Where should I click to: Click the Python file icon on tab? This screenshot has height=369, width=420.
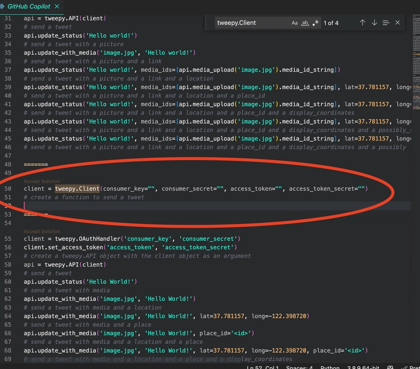(x=3, y=6)
